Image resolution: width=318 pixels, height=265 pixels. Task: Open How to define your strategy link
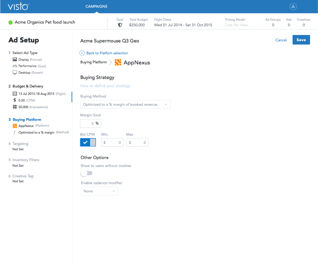click(105, 86)
